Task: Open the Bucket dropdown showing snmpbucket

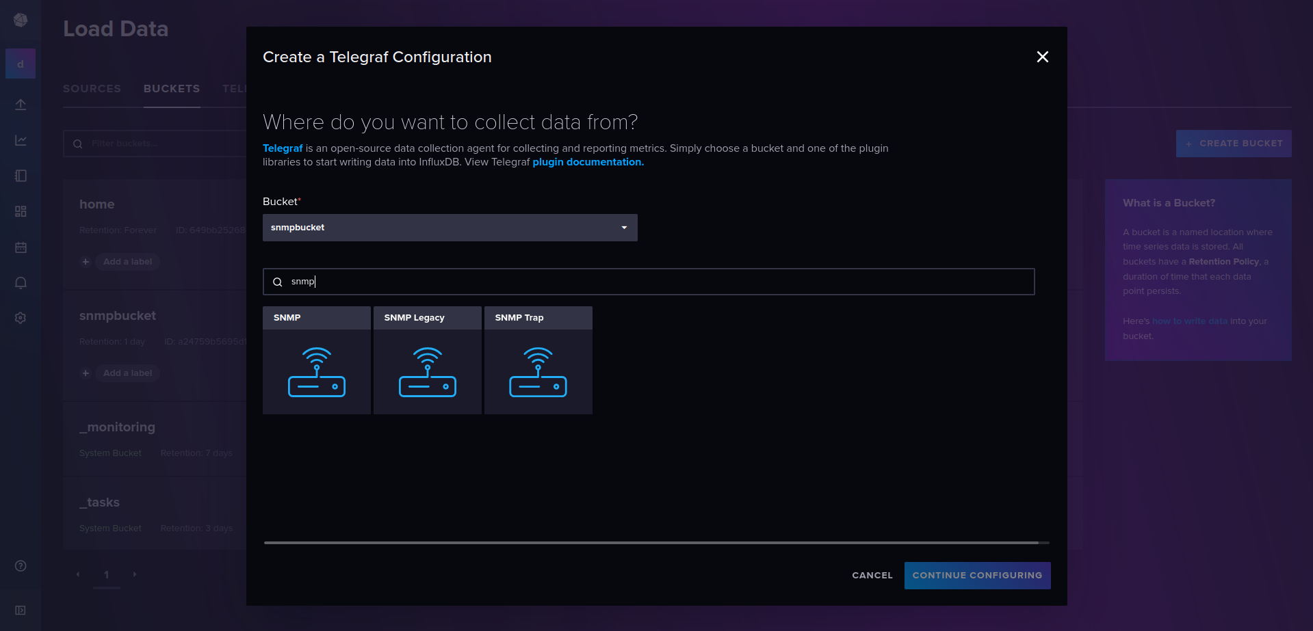Action: click(x=450, y=228)
